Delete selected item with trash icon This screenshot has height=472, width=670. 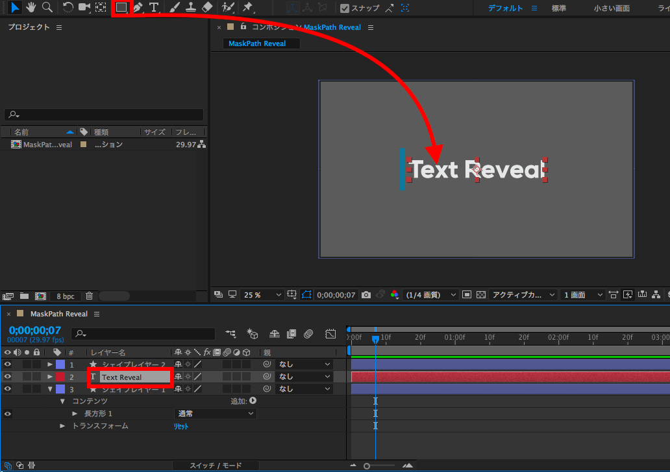90,296
